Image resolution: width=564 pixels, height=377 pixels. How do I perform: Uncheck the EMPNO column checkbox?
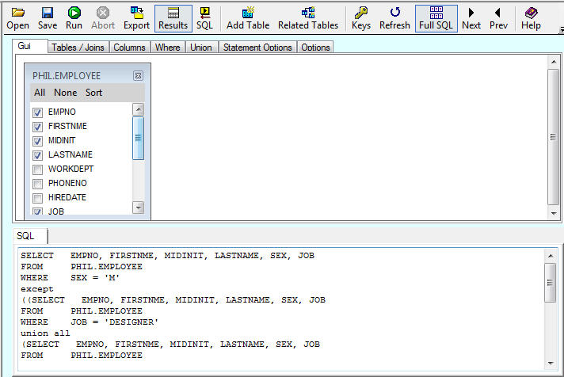tap(38, 112)
